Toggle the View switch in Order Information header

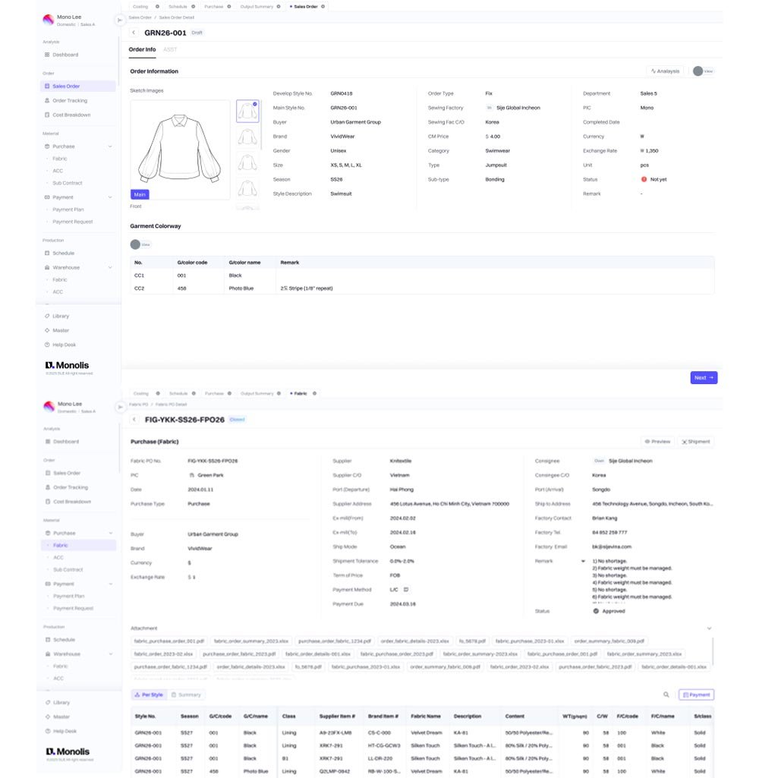(702, 71)
